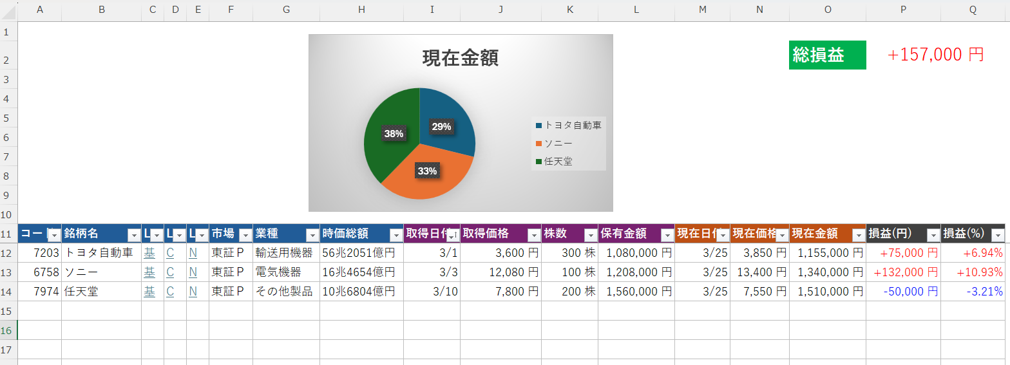Image resolution: width=1010 pixels, height=365 pixels.
Task: Open filter dropdown on 現在金額 header
Action: pos(859,235)
